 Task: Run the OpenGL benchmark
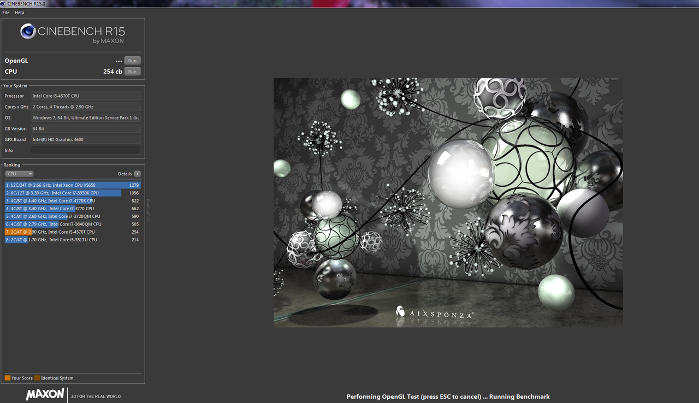pyautogui.click(x=132, y=61)
